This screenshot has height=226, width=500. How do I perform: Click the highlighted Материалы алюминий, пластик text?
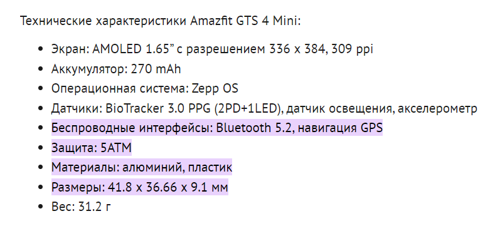pos(142,167)
